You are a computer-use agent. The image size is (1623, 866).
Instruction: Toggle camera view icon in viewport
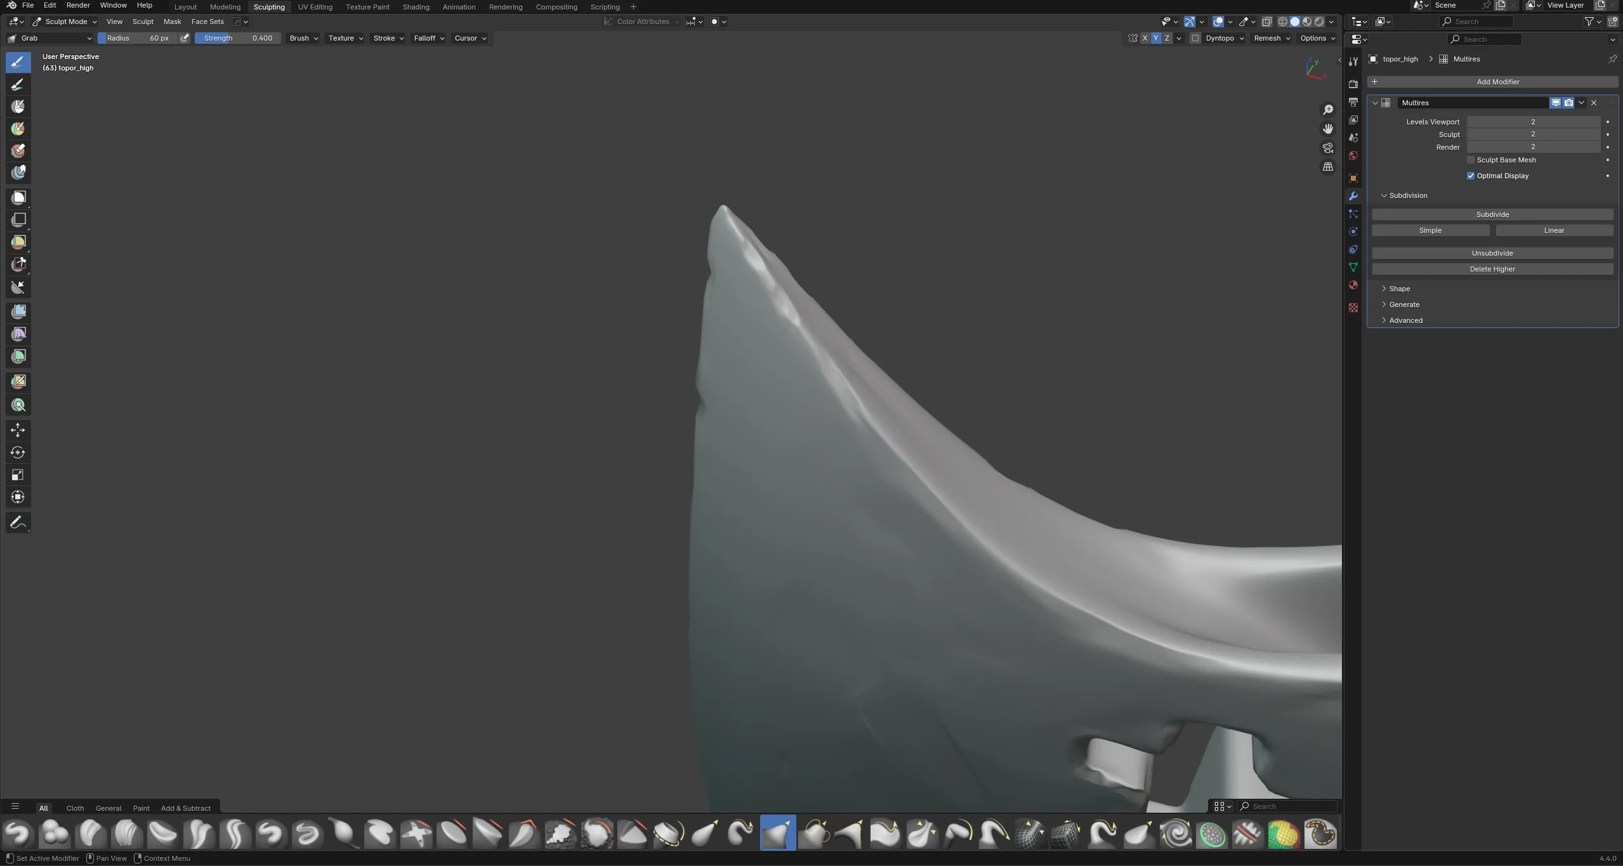1328,148
